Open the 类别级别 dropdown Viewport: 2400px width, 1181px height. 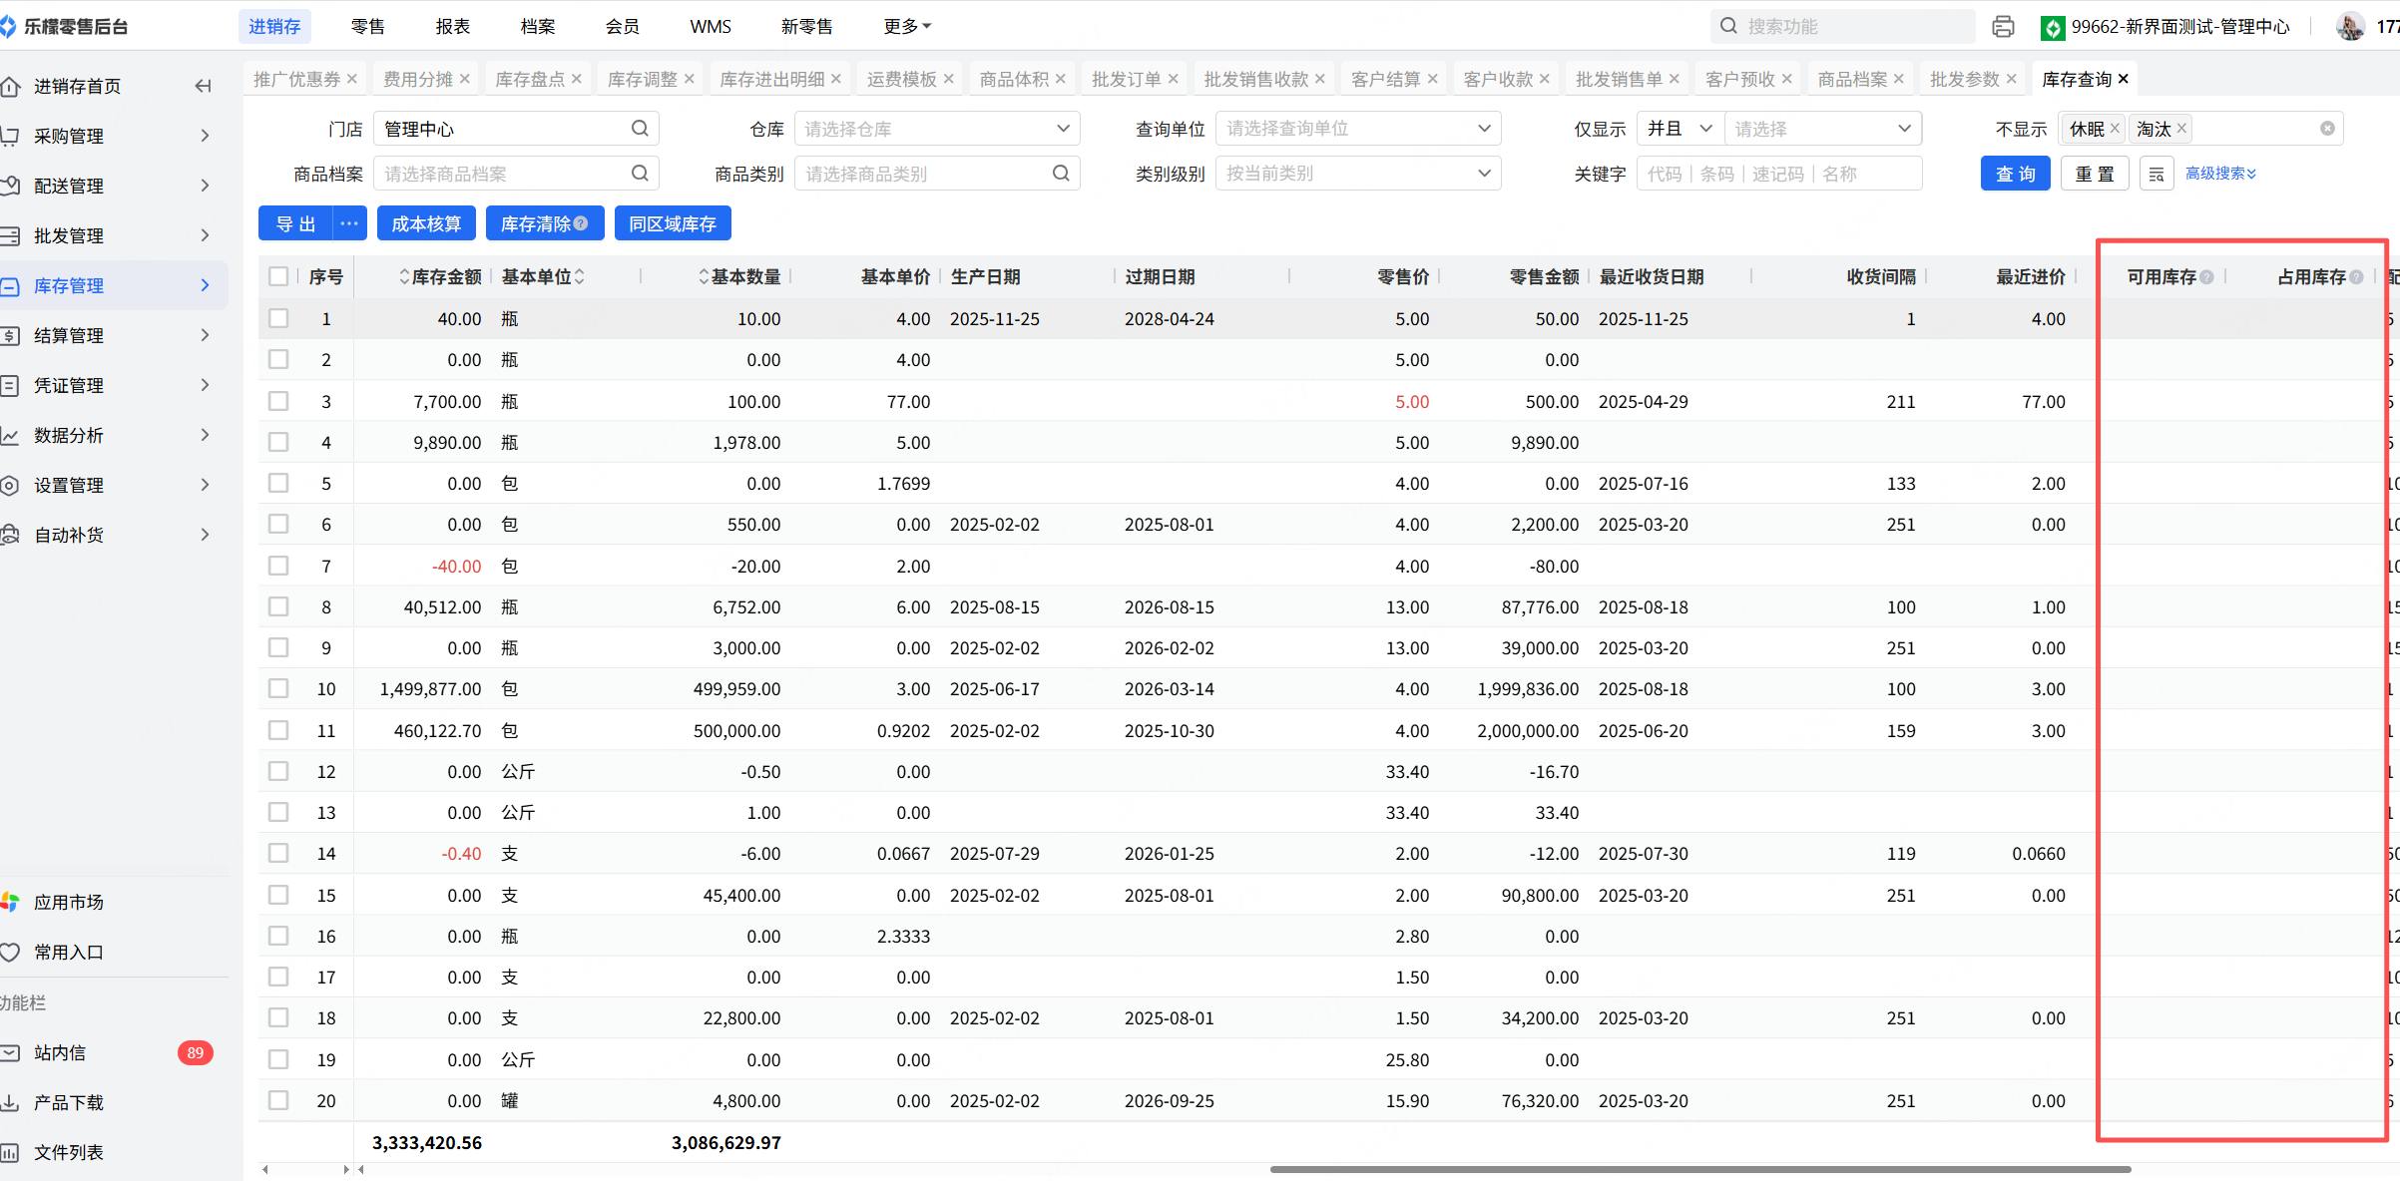[x=1357, y=174]
